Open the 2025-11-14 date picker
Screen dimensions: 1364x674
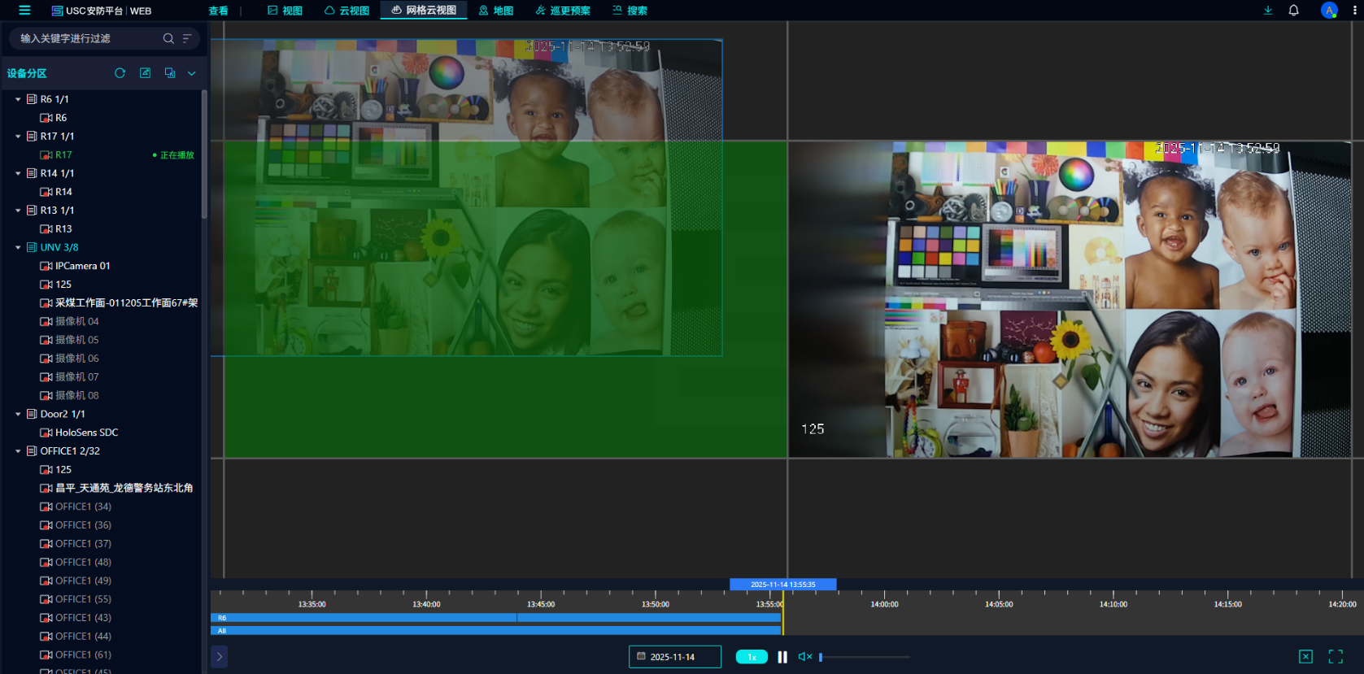click(674, 657)
